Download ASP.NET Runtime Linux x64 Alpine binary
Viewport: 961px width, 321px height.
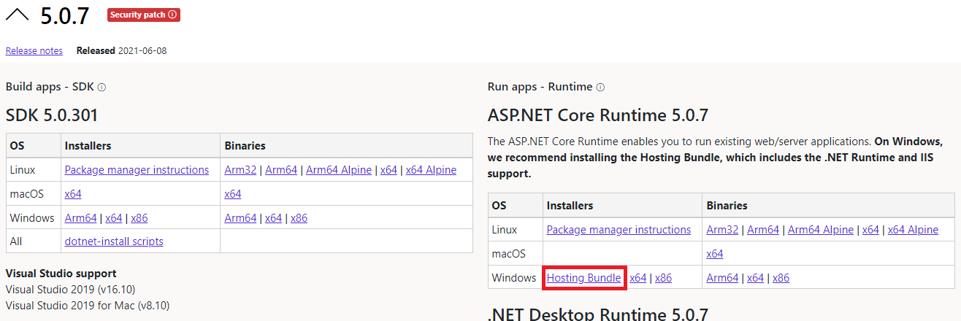point(913,230)
